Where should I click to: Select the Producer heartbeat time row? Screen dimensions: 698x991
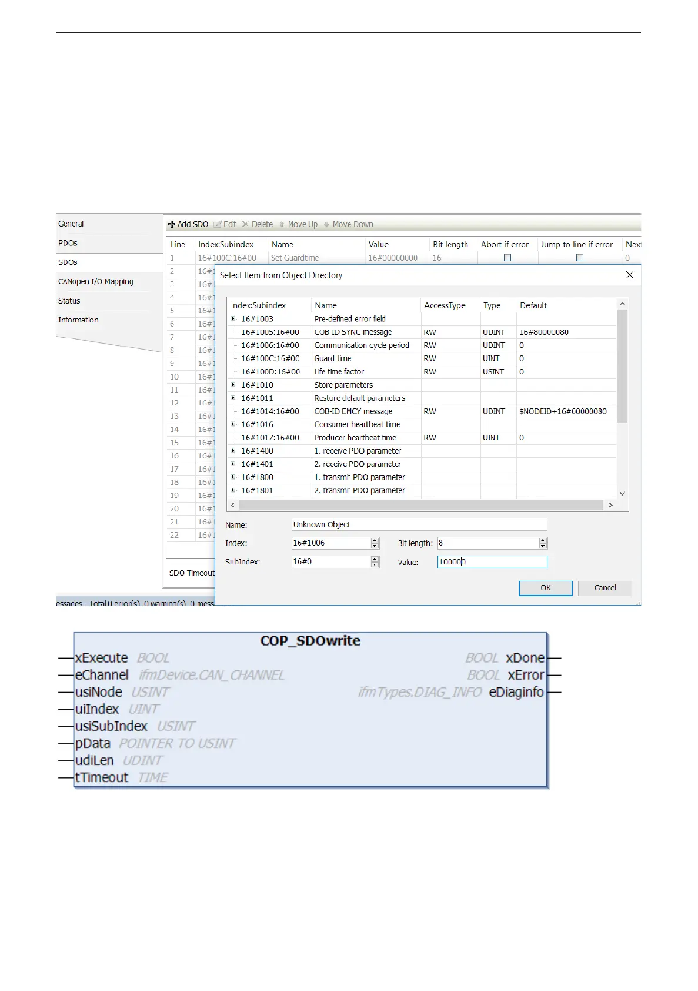tap(422, 438)
